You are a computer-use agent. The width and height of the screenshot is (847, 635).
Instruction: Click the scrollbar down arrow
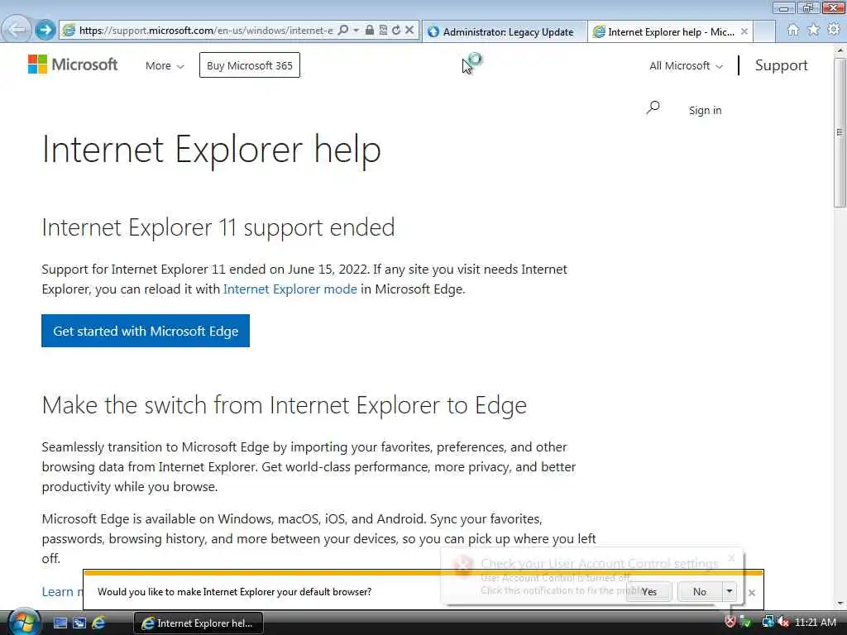(840, 603)
